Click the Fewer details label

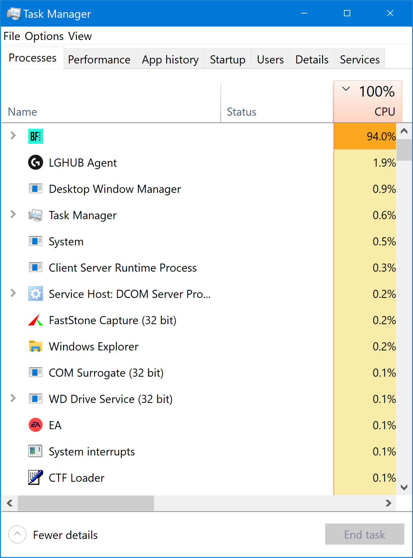65,535
